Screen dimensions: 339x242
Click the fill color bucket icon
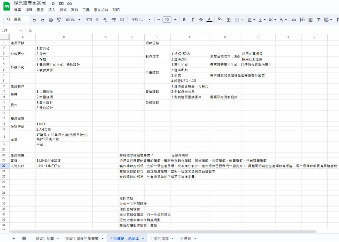[x=219, y=20]
